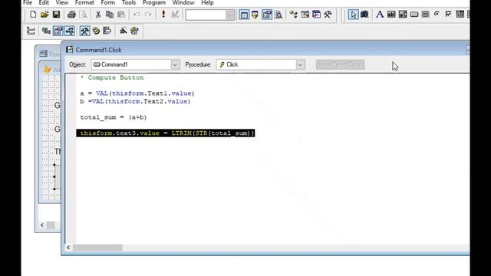Click the Print icon in the toolbar
Screen dimensions: 491x276
[71, 15]
